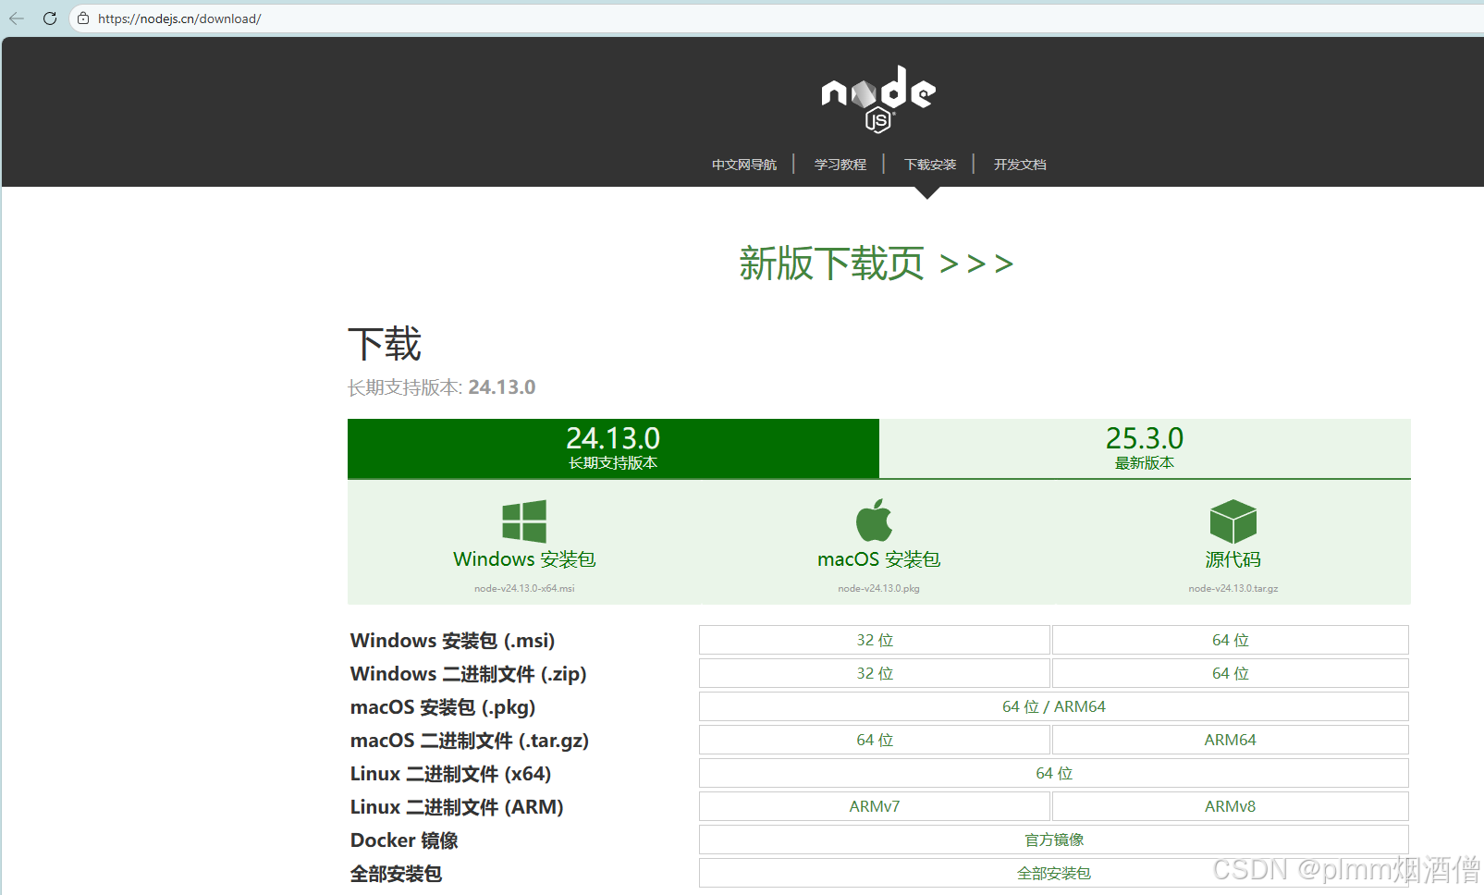The width and height of the screenshot is (1484, 895).
Task: Download macOS .tar.gz ARM64 binary
Action: (x=1231, y=740)
